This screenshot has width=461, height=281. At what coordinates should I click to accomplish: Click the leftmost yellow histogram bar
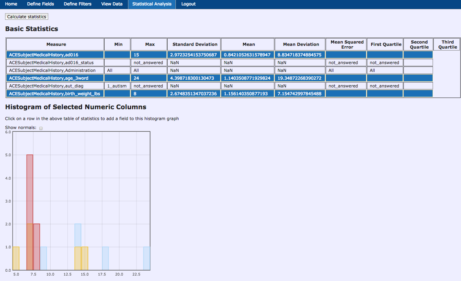coord(16,258)
